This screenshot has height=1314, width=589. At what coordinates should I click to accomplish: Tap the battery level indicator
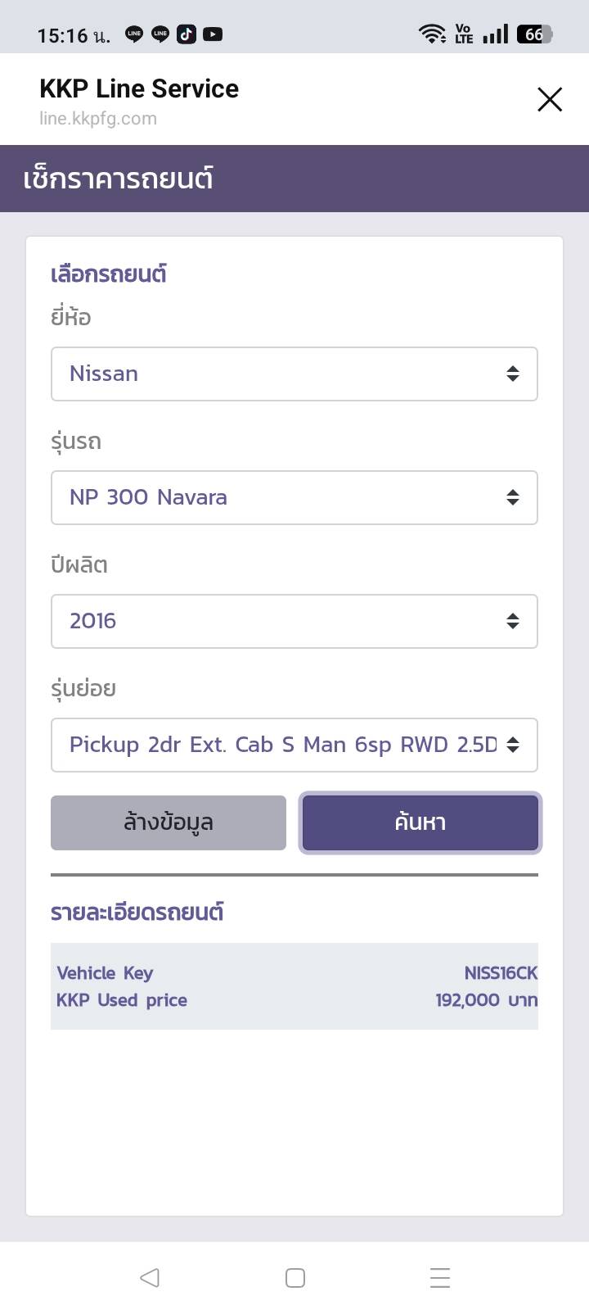coord(535,34)
